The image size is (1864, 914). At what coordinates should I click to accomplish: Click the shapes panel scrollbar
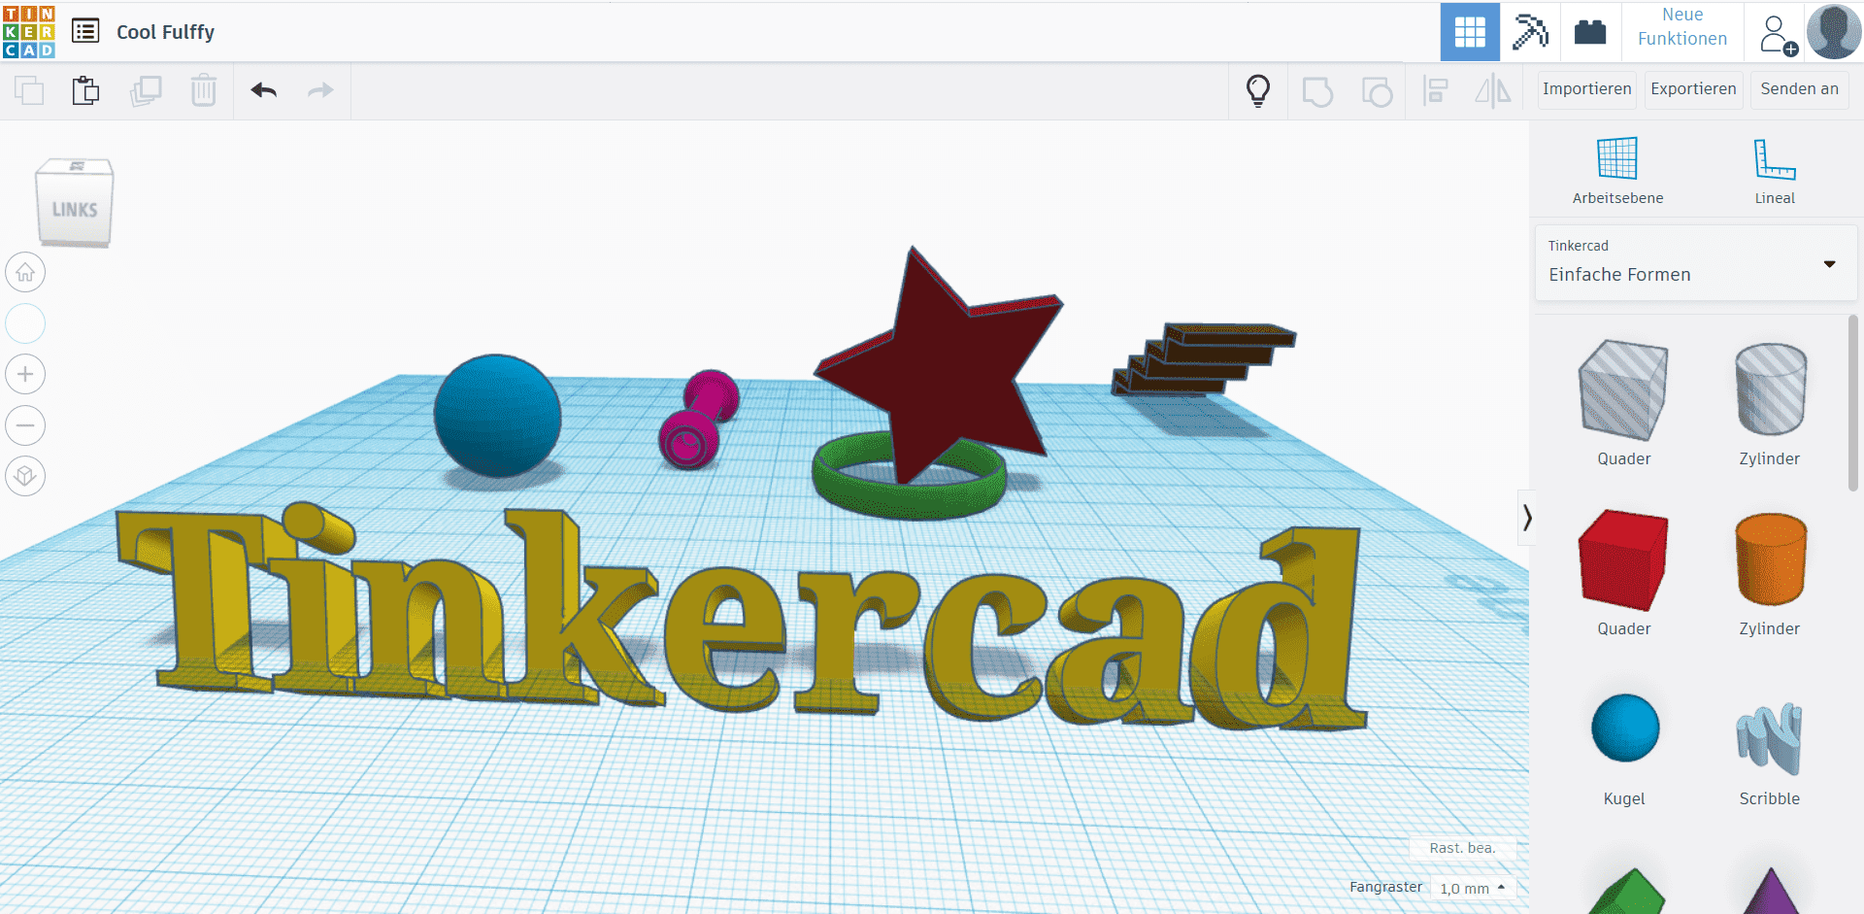(1852, 403)
